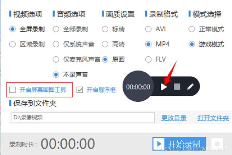Click the white stop button beside 开始录制

(x=217, y=144)
